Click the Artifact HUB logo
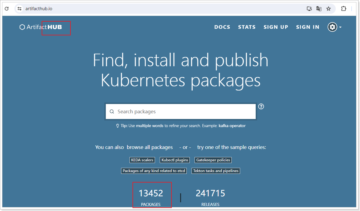Screen dimensions: 360x211 (41, 27)
